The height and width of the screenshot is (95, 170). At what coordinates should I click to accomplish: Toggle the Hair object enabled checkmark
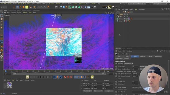pyautogui.click(x=127, y=19)
